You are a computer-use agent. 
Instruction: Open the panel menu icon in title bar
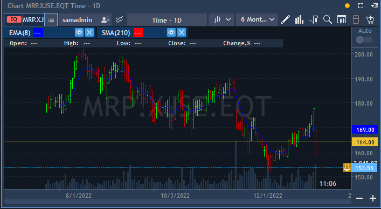click(374, 5)
